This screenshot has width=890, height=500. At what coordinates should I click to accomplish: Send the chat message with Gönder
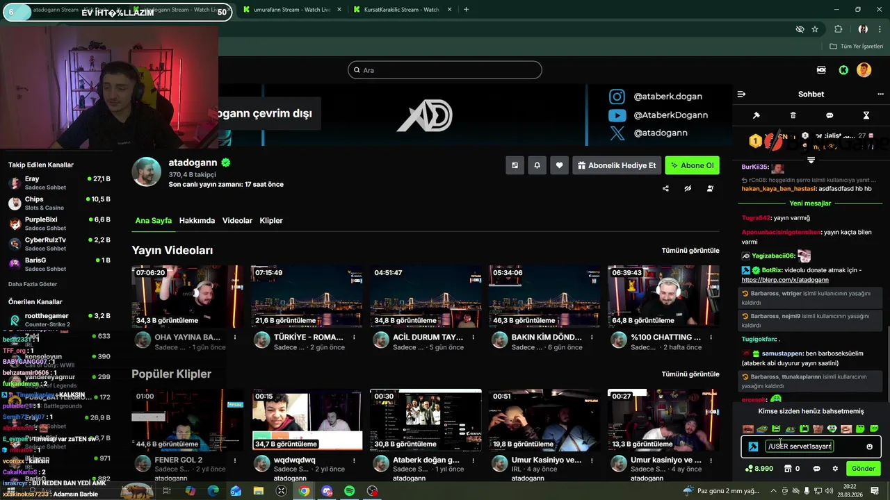click(863, 469)
